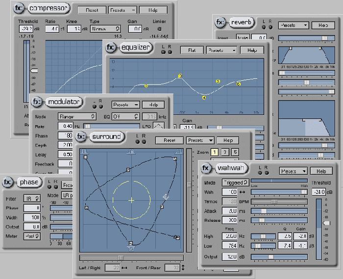The image size is (343, 279).
Task: Click Left/Right link arrows in surround
Action: [x=124, y=268]
